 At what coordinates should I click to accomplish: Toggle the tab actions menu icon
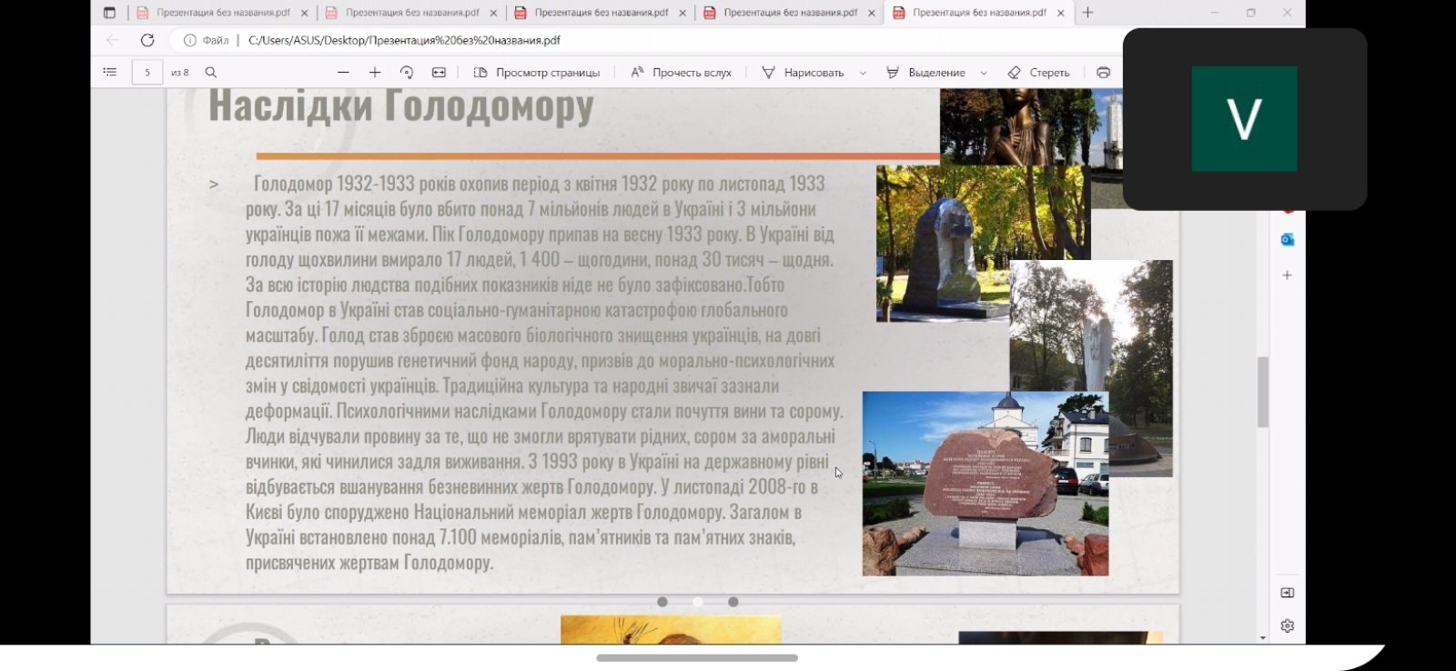tap(110, 13)
